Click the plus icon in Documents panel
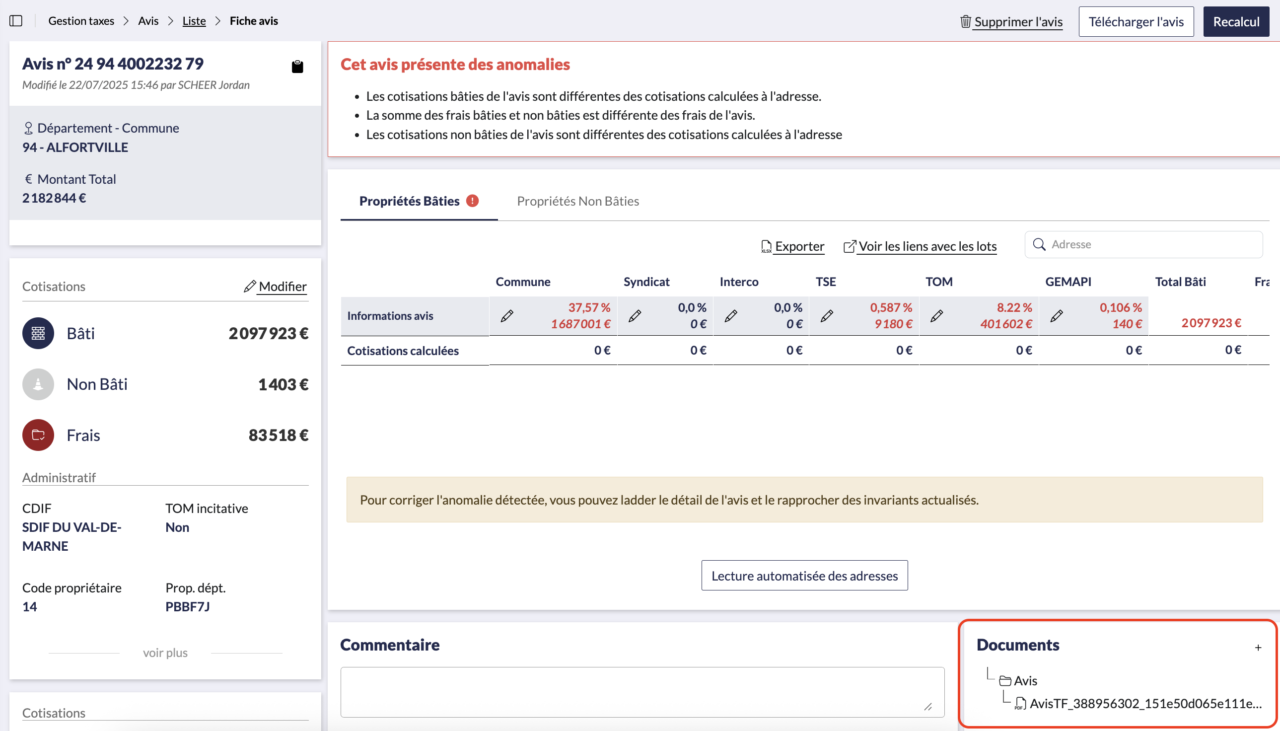This screenshot has height=731, width=1280. coord(1258,648)
